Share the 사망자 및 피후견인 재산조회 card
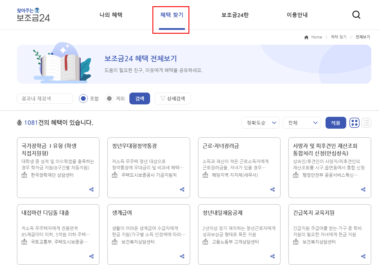The width and height of the screenshot is (379, 265). tap(363, 190)
